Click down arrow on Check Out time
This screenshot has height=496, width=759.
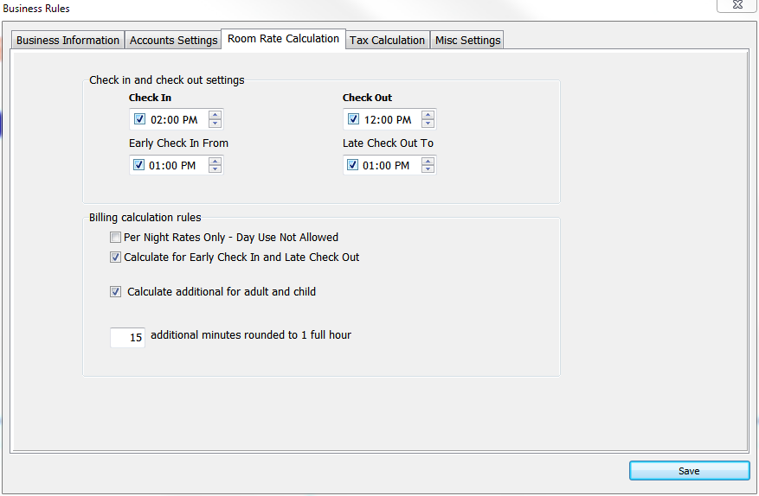(x=428, y=124)
